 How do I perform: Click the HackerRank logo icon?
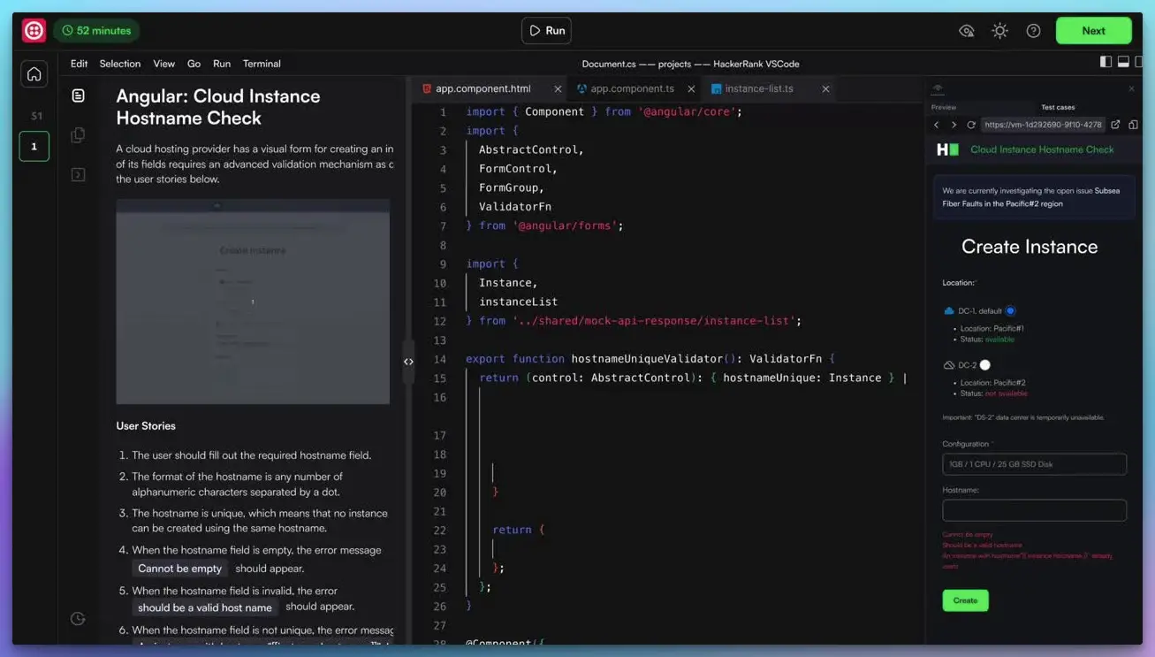[33, 29]
